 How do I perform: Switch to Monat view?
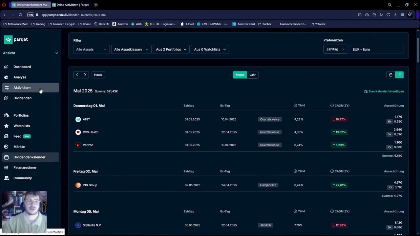[x=240, y=75]
